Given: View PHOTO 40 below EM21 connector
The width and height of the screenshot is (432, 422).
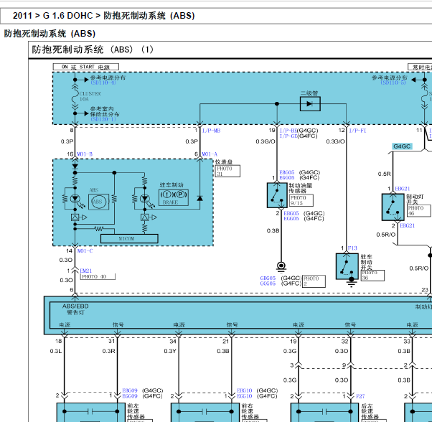Looking at the screenshot, I should point(98,276).
